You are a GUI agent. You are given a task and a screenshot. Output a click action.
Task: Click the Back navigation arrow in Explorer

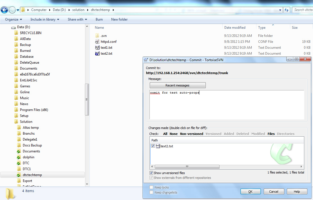pos(5,10)
